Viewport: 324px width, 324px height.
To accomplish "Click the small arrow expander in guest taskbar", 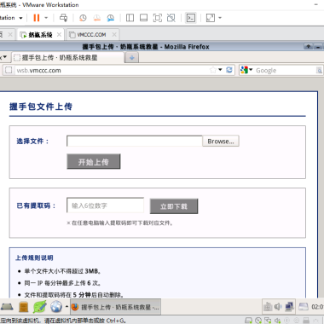I will pyautogui.click(x=67, y=306).
